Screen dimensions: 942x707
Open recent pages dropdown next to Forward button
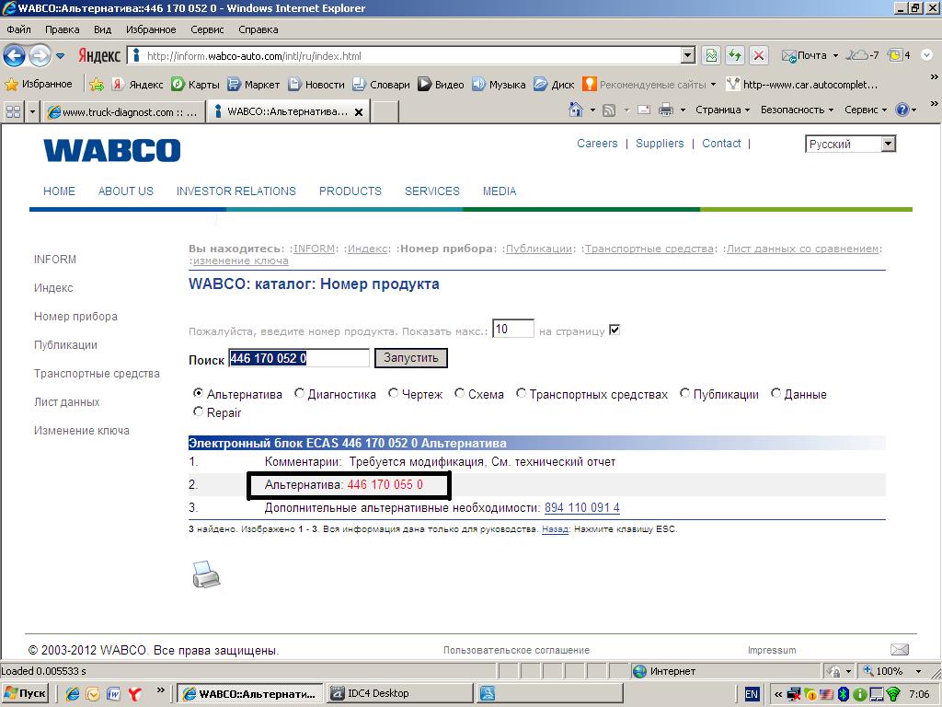click(x=60, y=56)
